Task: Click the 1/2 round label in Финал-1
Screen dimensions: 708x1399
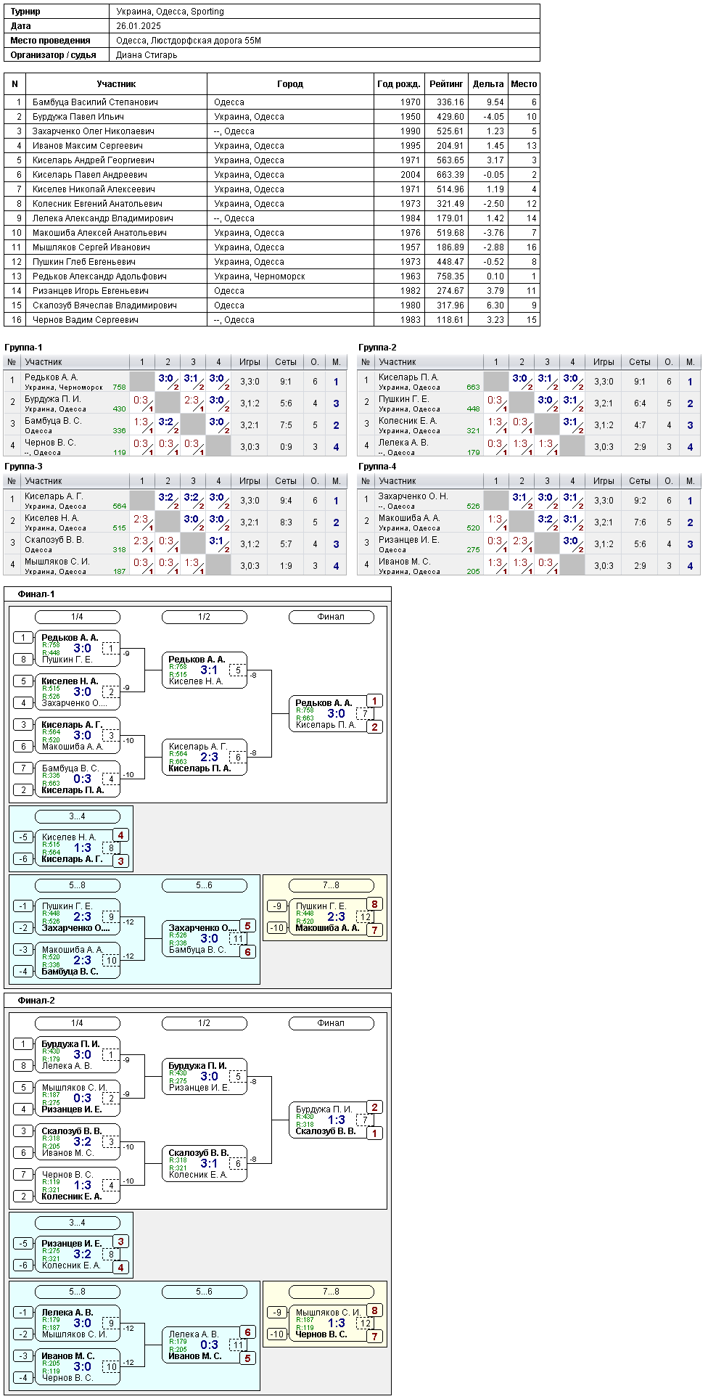Action: point(204,617)
